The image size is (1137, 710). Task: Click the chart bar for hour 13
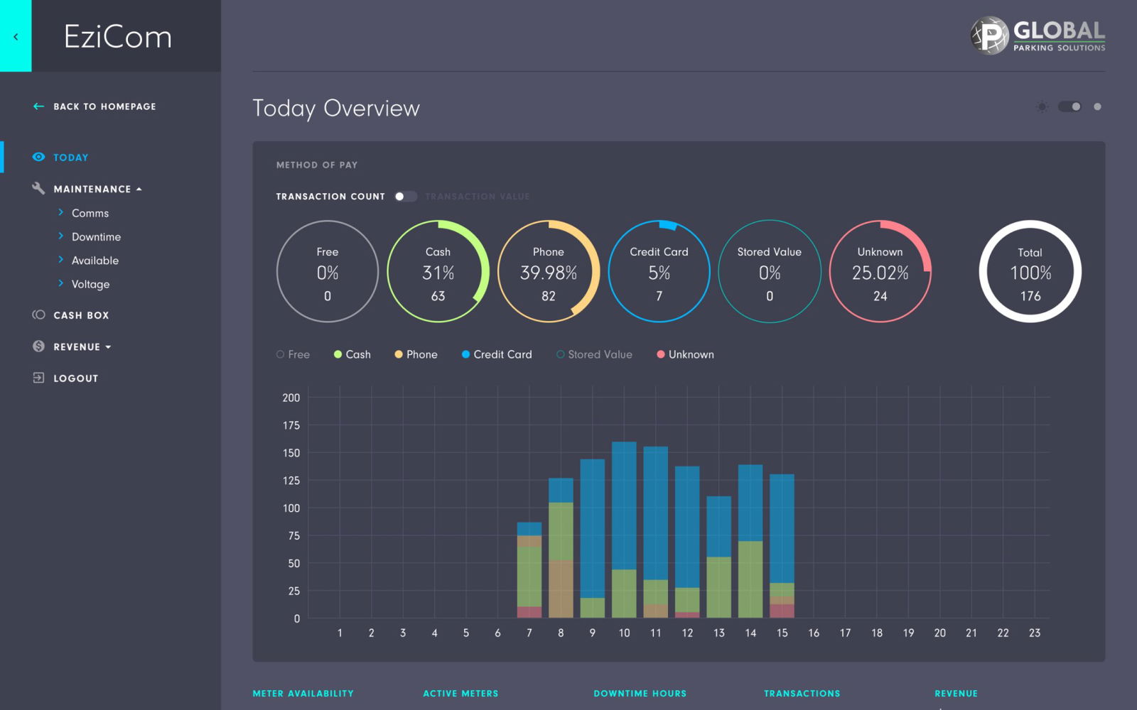pyautogui.click(x=719, y=557)
